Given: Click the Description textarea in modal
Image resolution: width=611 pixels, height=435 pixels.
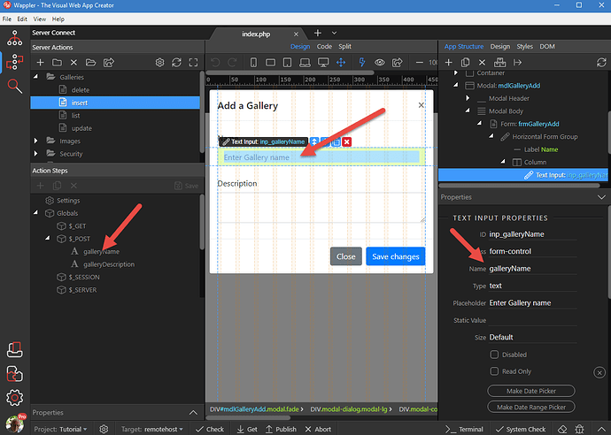Looking at the screenshot, I should [x=321, y=208].
